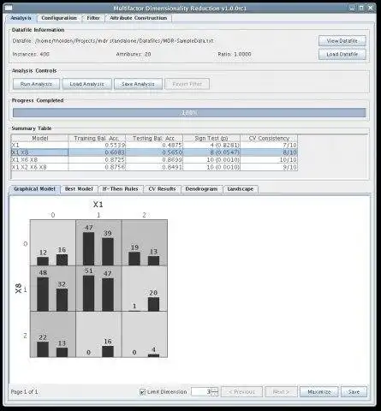Start the analysis with Run Analysis
The height and width of the screenshot is (411, 381).
(x=36, y=84)
